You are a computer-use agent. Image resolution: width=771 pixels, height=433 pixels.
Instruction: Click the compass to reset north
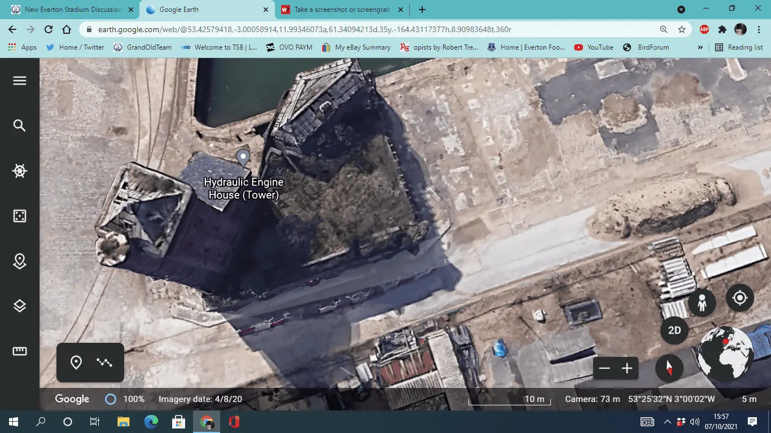[x=669, y=368]
